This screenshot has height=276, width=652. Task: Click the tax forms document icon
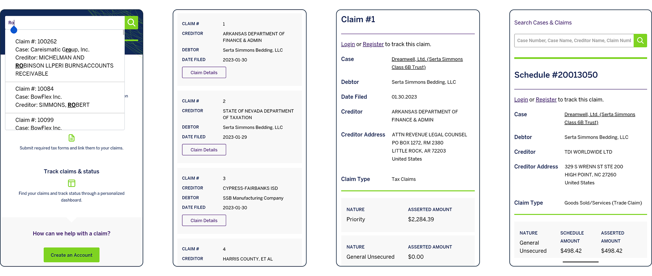(72, 138)
